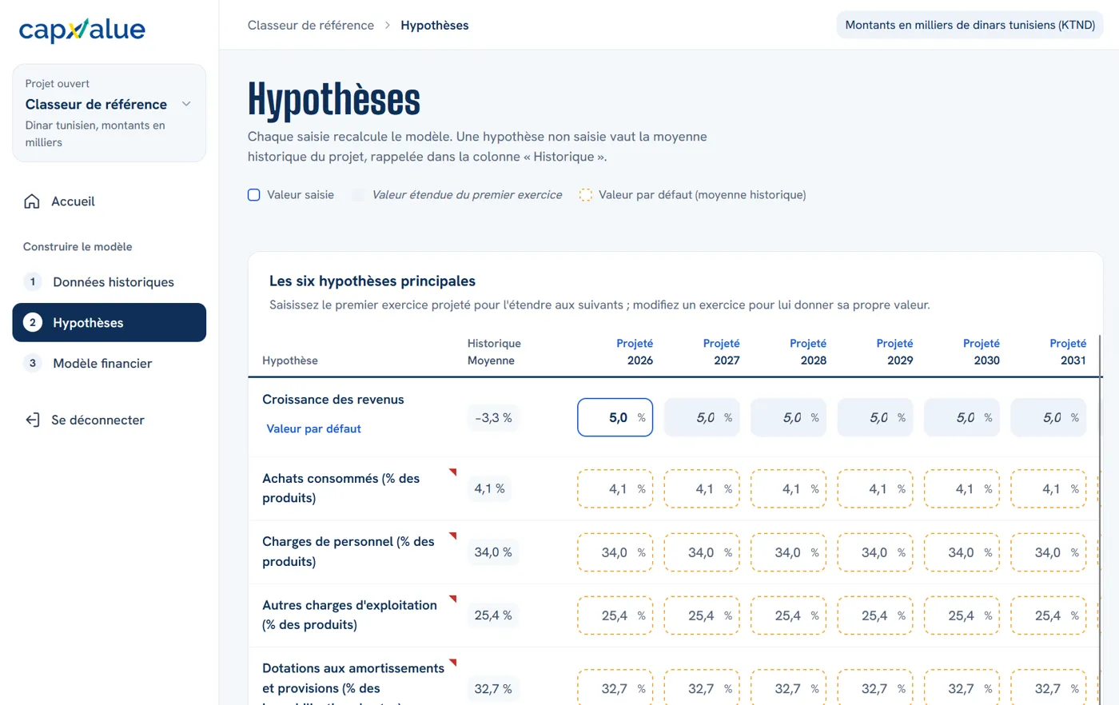Click the KTND amounts badge
1119x705 pixels.
tap(970, 25)
